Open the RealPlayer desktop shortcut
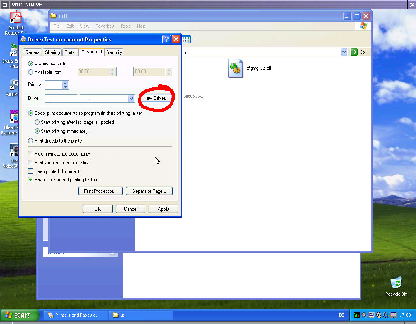Image resolution: width=416 pixels, height=324 pixels. [x=15, y=84]
